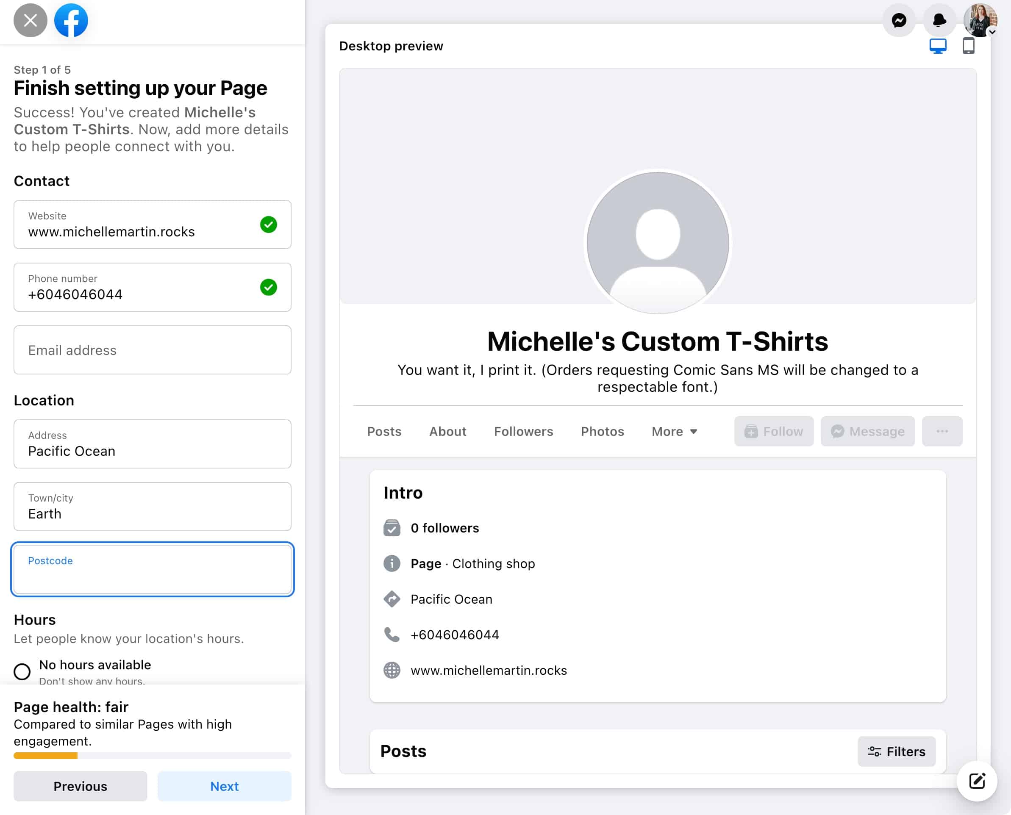Screen dimensions: 1011x815
Task: Click the directions icon beside Pacific Ocean
Action: point(392,599)
